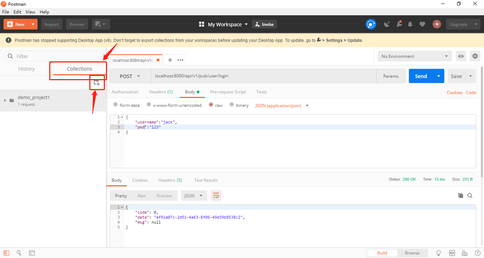Image resolution: width=484 pixels, height=258 pixels.
Task: Open the View menu
Action: coord(30,12)
